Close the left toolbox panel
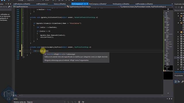This screenshot has width=184, height=103. point(10,4)
